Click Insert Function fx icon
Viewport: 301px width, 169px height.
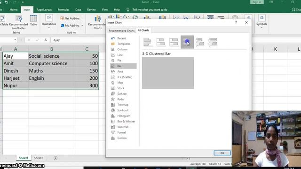[46, 40]
